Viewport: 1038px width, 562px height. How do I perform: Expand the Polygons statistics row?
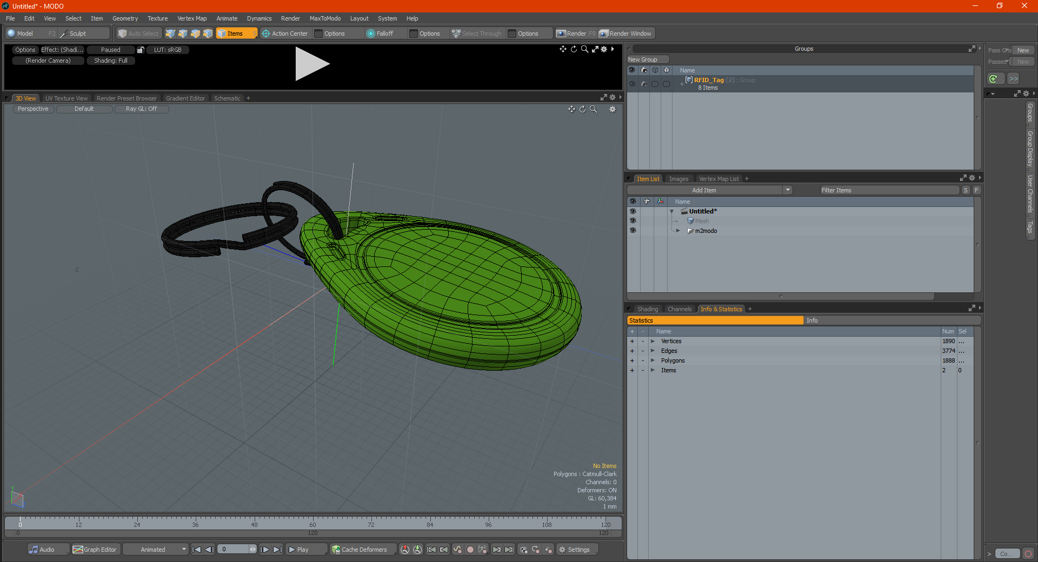(x=653, y=360)
